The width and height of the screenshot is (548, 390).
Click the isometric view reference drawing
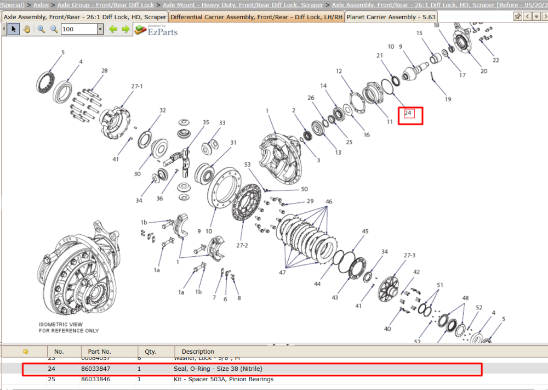click(x=78, y=268)
